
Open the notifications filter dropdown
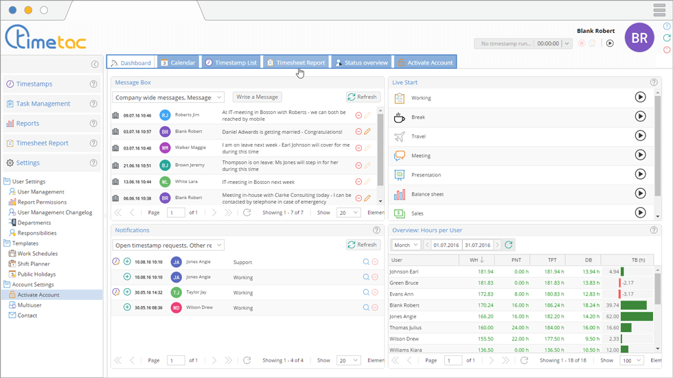(x=168, y=245)
